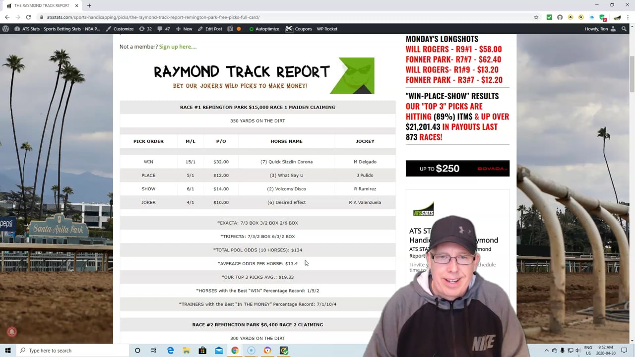The width and height of the screenshot is (635, 357).
Task: Click the Windows taskbar search box
Action: tap(72, 351)
